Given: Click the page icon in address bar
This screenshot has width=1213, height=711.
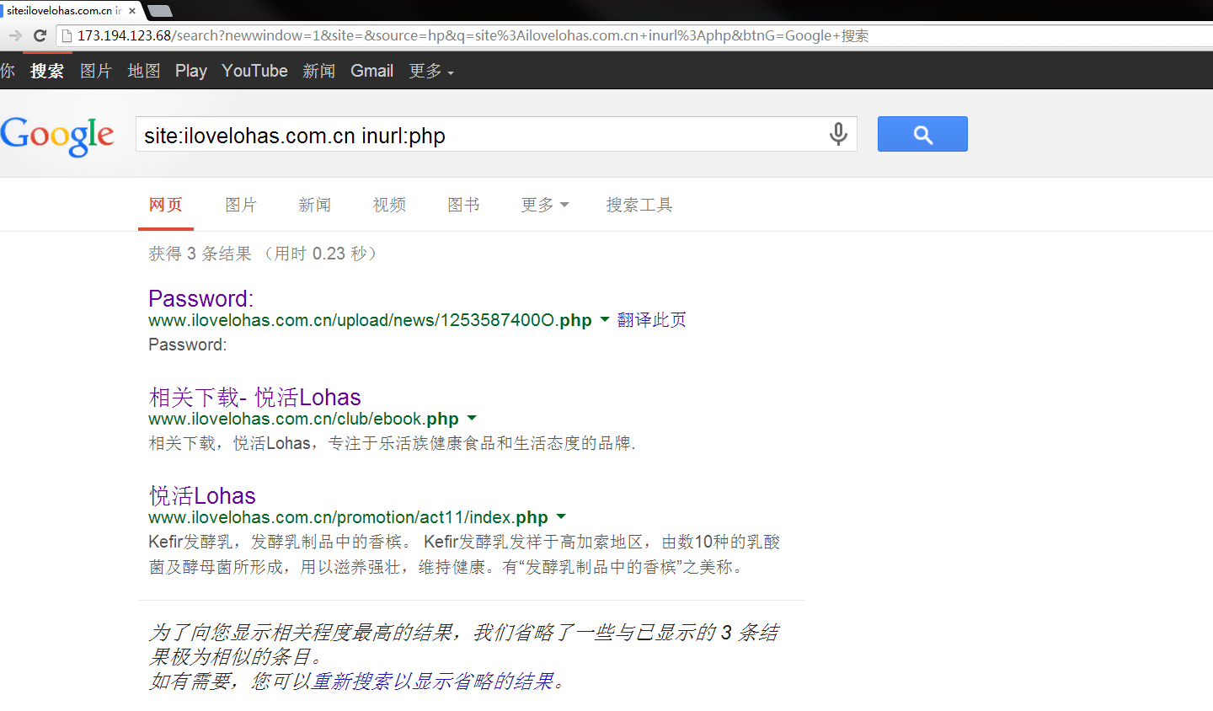Looking at the screenshot, I should [x=67, y=35].
